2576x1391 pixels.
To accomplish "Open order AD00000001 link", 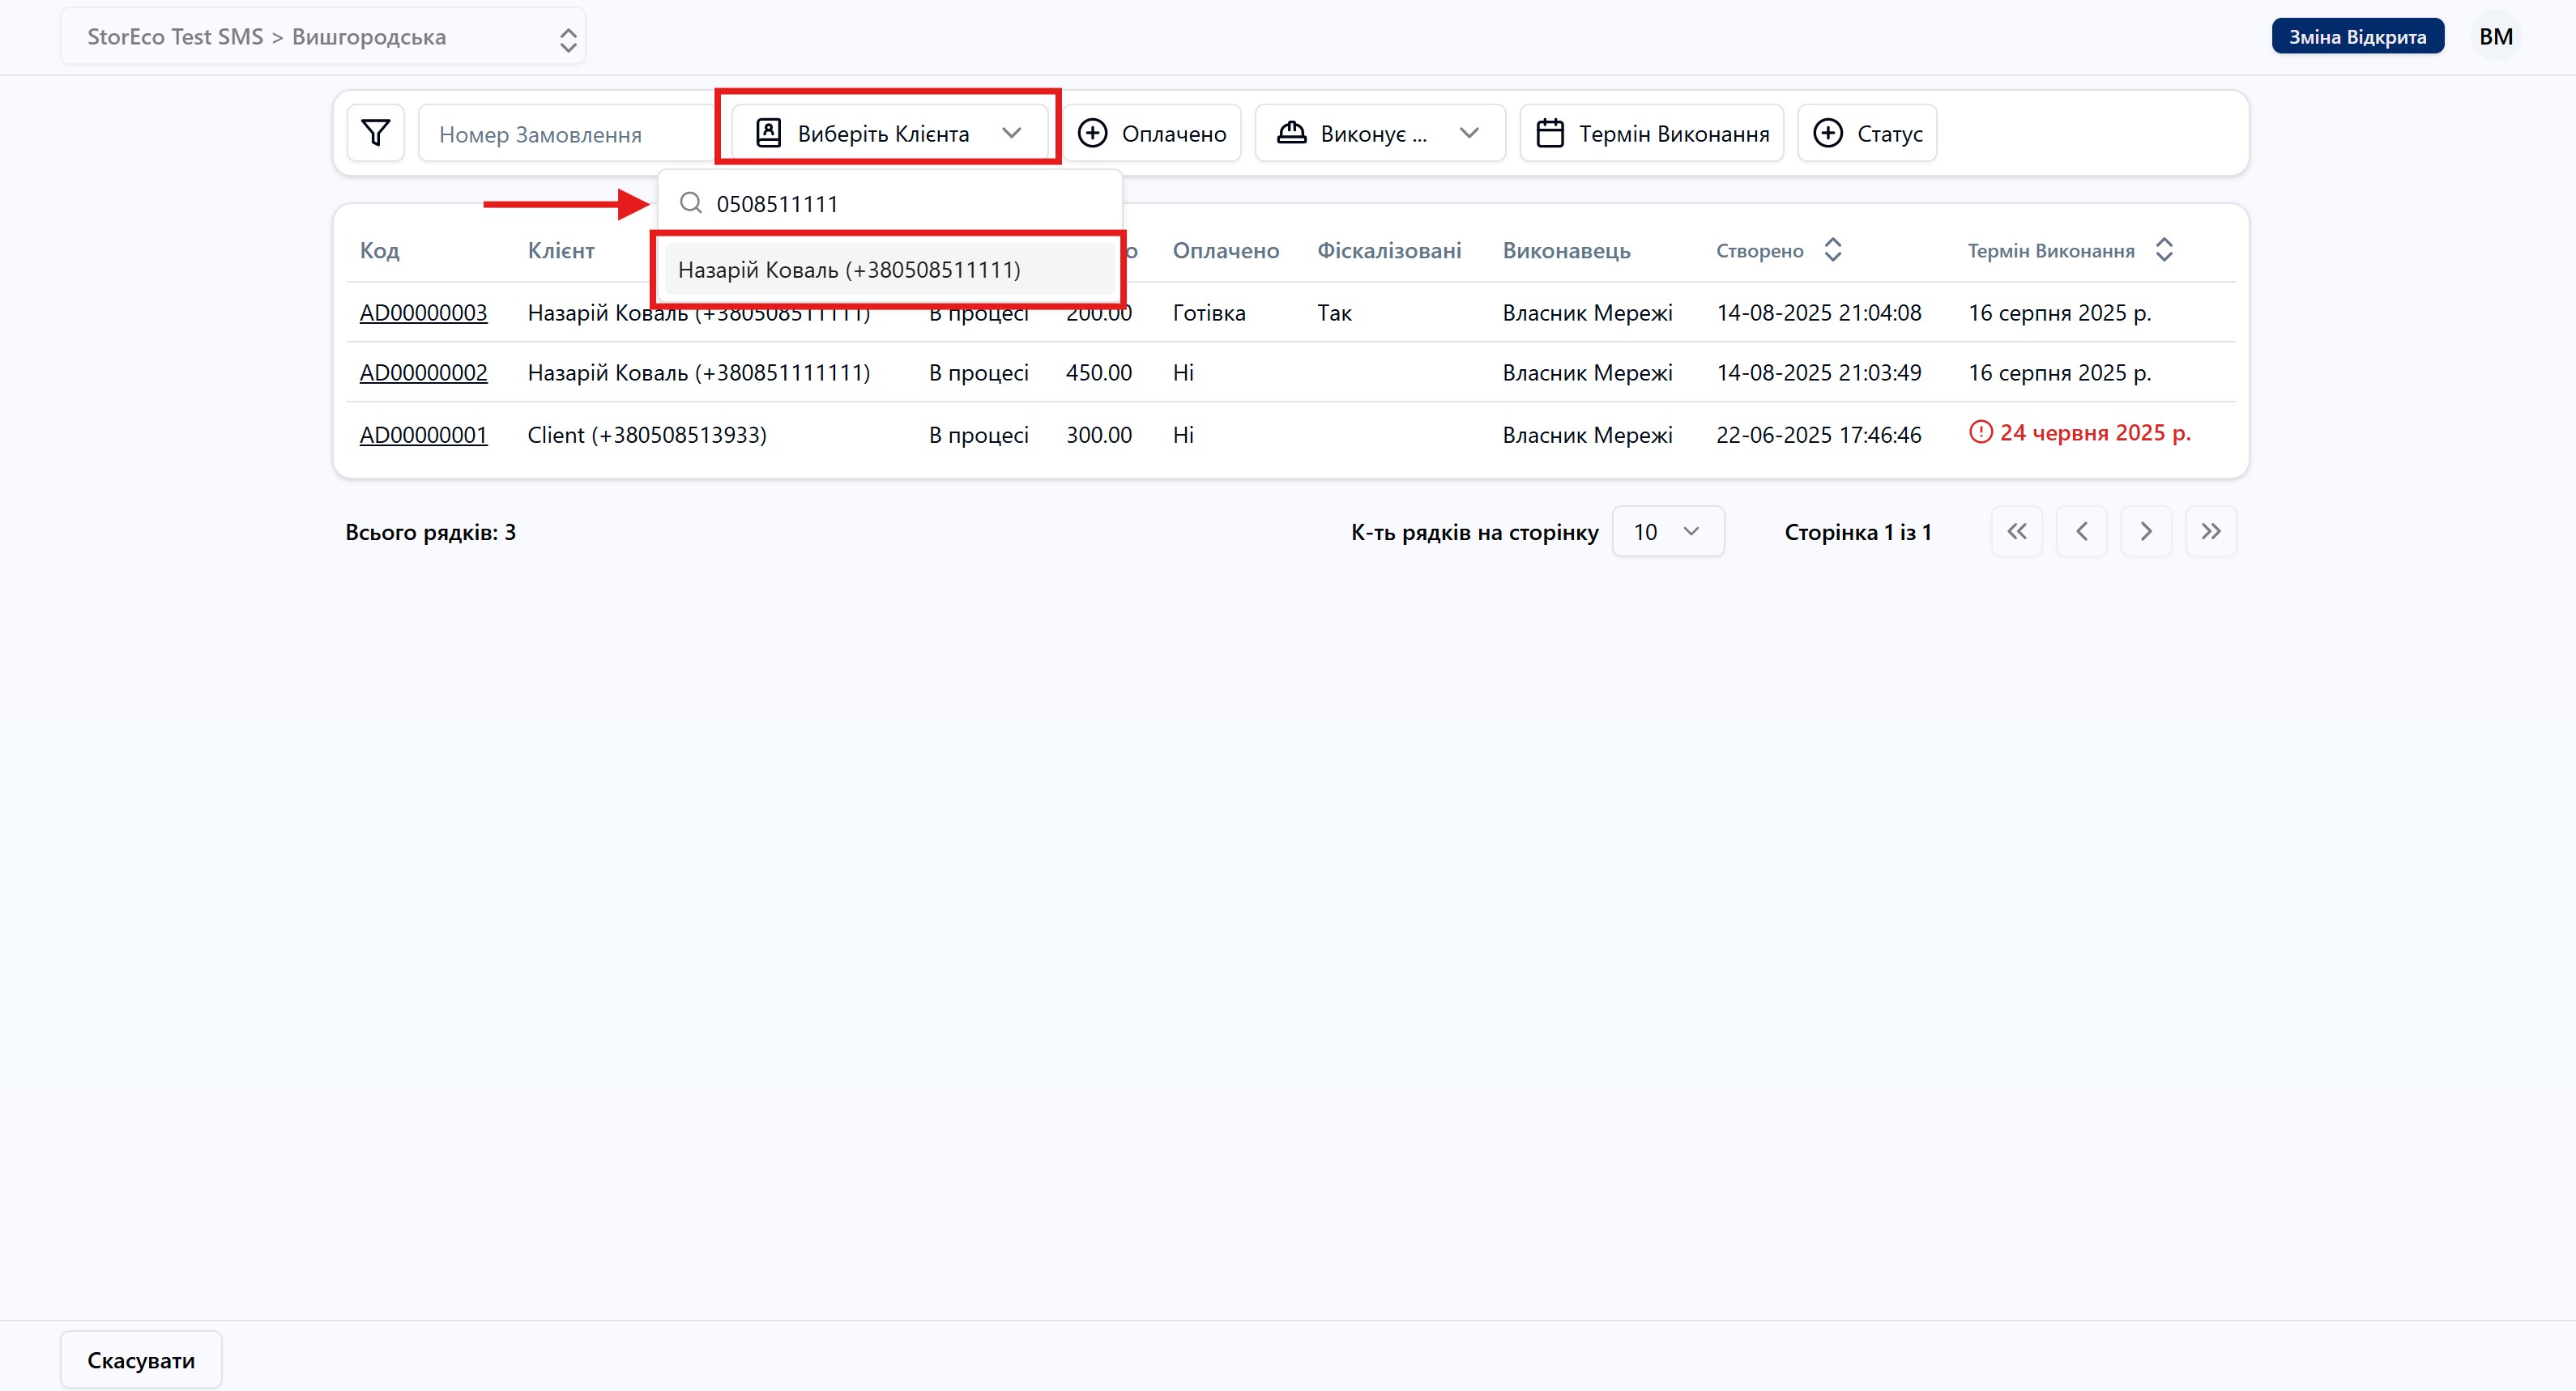I will coord(423,435).
